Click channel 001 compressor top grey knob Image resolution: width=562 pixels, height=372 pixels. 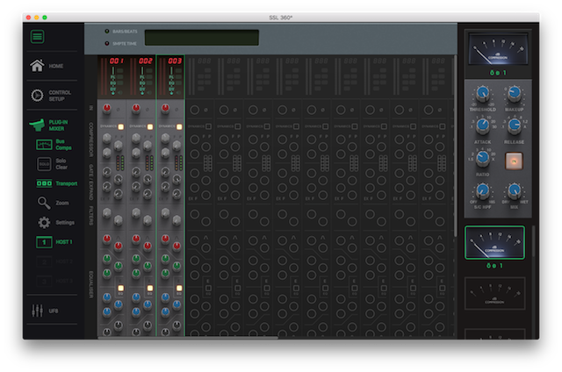tap(106, 138)
